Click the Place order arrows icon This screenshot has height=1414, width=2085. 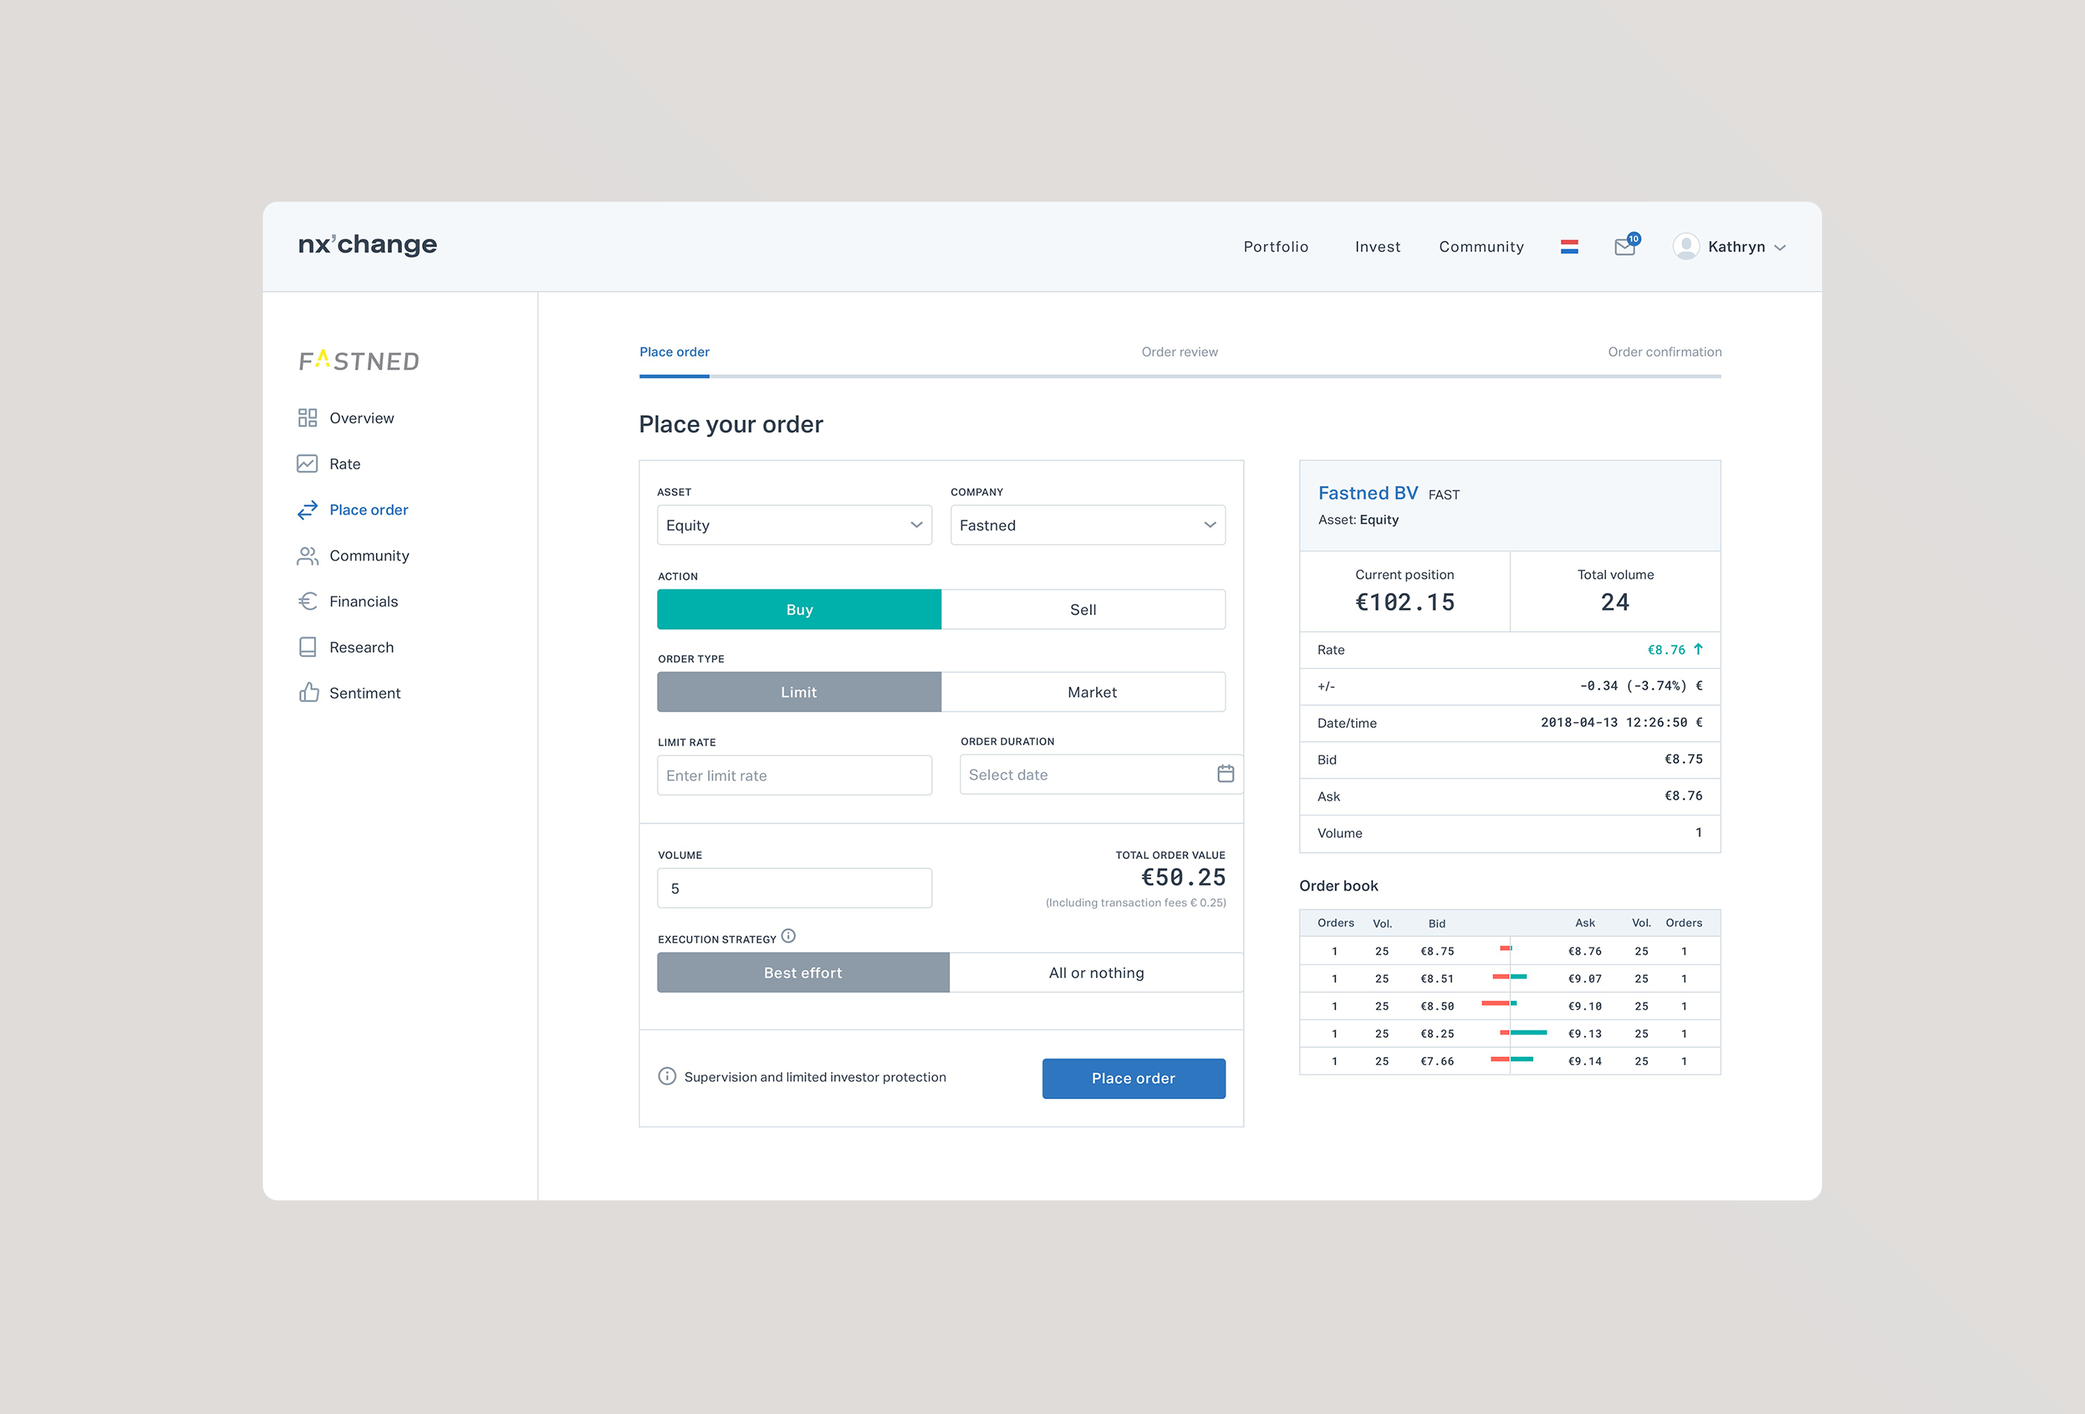pyautogui.click(x=308, y=509)
